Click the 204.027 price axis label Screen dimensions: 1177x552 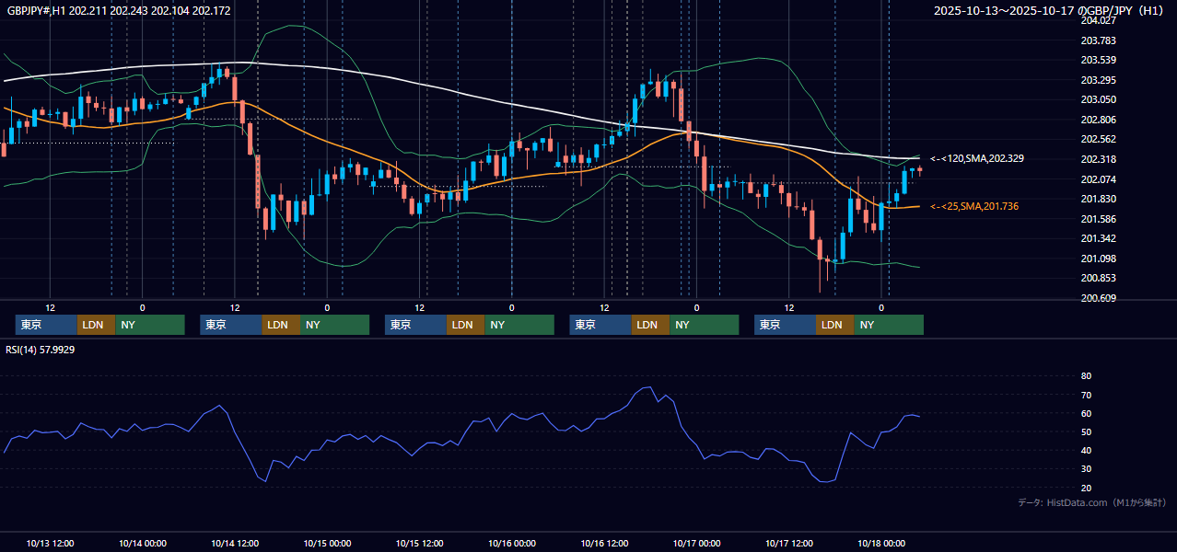1098,20
